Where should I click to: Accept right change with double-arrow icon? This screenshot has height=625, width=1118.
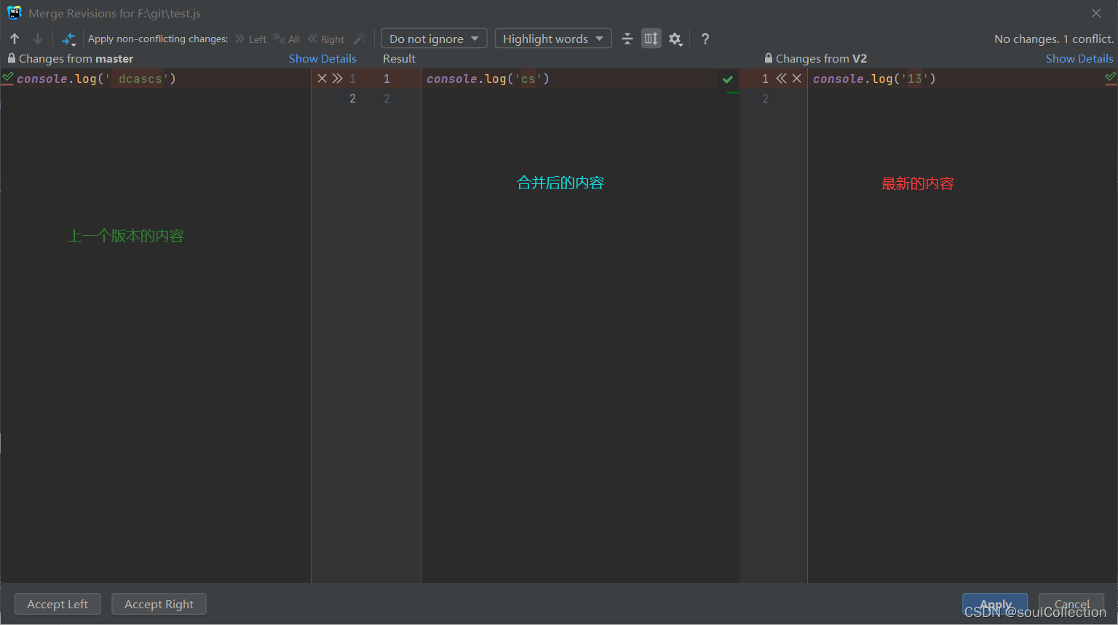coord(781,79)
